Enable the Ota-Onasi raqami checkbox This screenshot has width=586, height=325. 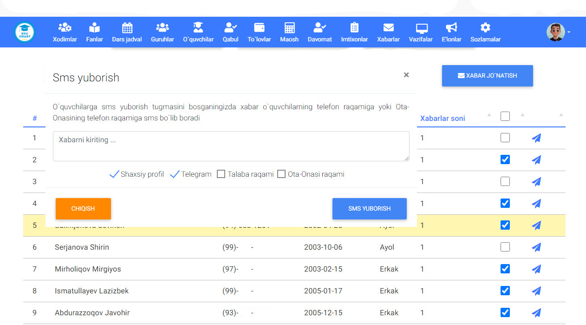click(x=281, y=174)
